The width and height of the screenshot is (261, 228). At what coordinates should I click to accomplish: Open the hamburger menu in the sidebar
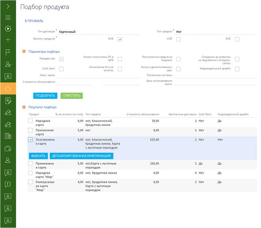click(8, 17)
